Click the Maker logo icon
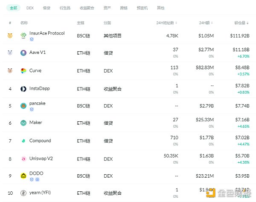 [23, 123]
